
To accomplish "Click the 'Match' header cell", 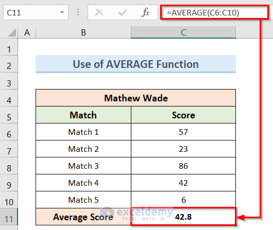I will point(83,115).
